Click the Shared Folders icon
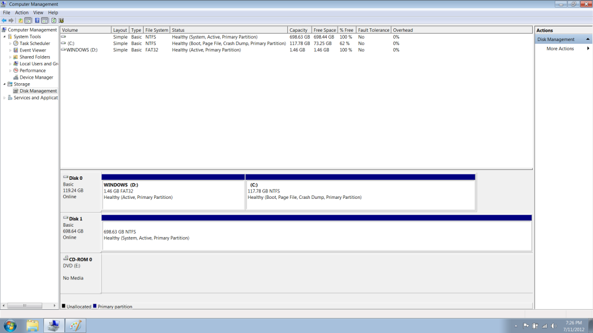593x333 pixels. [16, 57]
